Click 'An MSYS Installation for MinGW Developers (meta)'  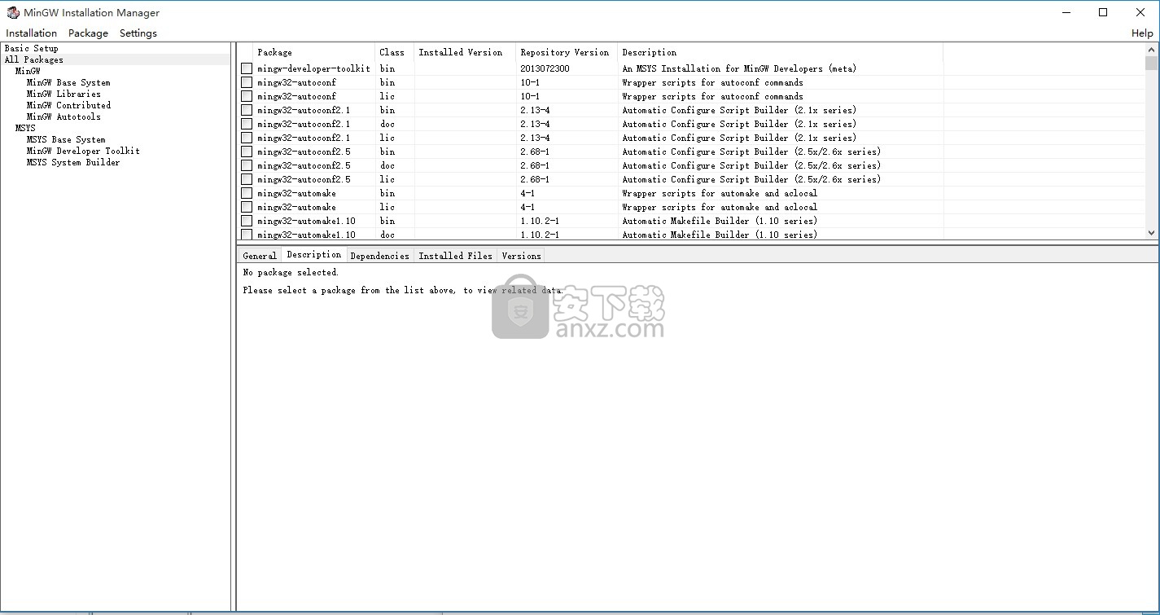tap(739, 68)
